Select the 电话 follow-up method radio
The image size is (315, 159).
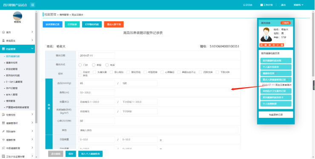coord(107,65)
